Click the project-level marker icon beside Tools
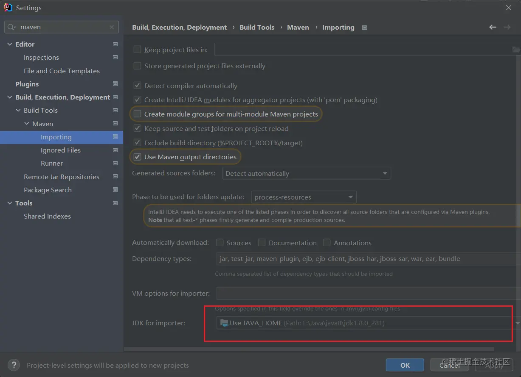 point(115,203)
